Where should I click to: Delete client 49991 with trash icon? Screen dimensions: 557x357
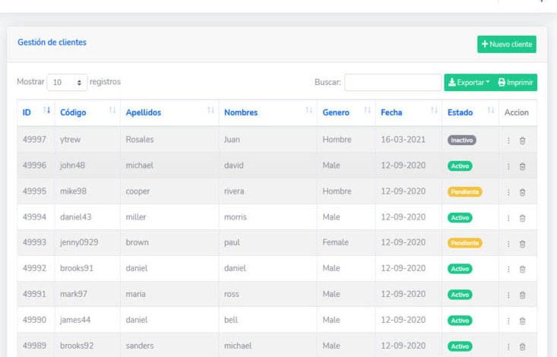(x=522, y=295)
